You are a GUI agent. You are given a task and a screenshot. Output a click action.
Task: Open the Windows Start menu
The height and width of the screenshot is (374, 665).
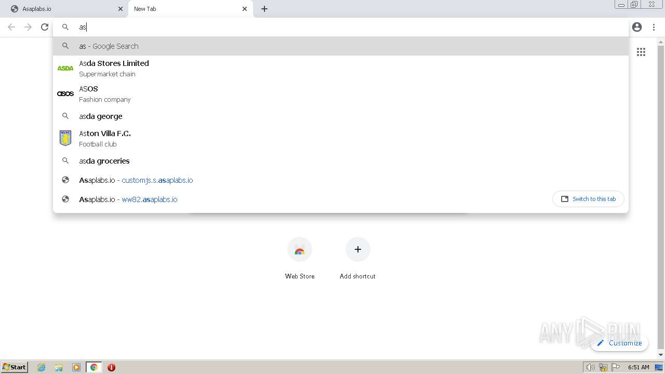[15, 367]
